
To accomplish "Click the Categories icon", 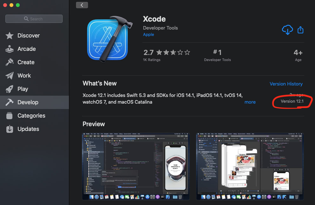I will (10, 116).
